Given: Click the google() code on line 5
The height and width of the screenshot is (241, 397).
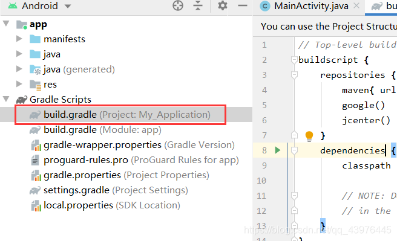Looking at the screenshot, I should [x=363, y=105].
